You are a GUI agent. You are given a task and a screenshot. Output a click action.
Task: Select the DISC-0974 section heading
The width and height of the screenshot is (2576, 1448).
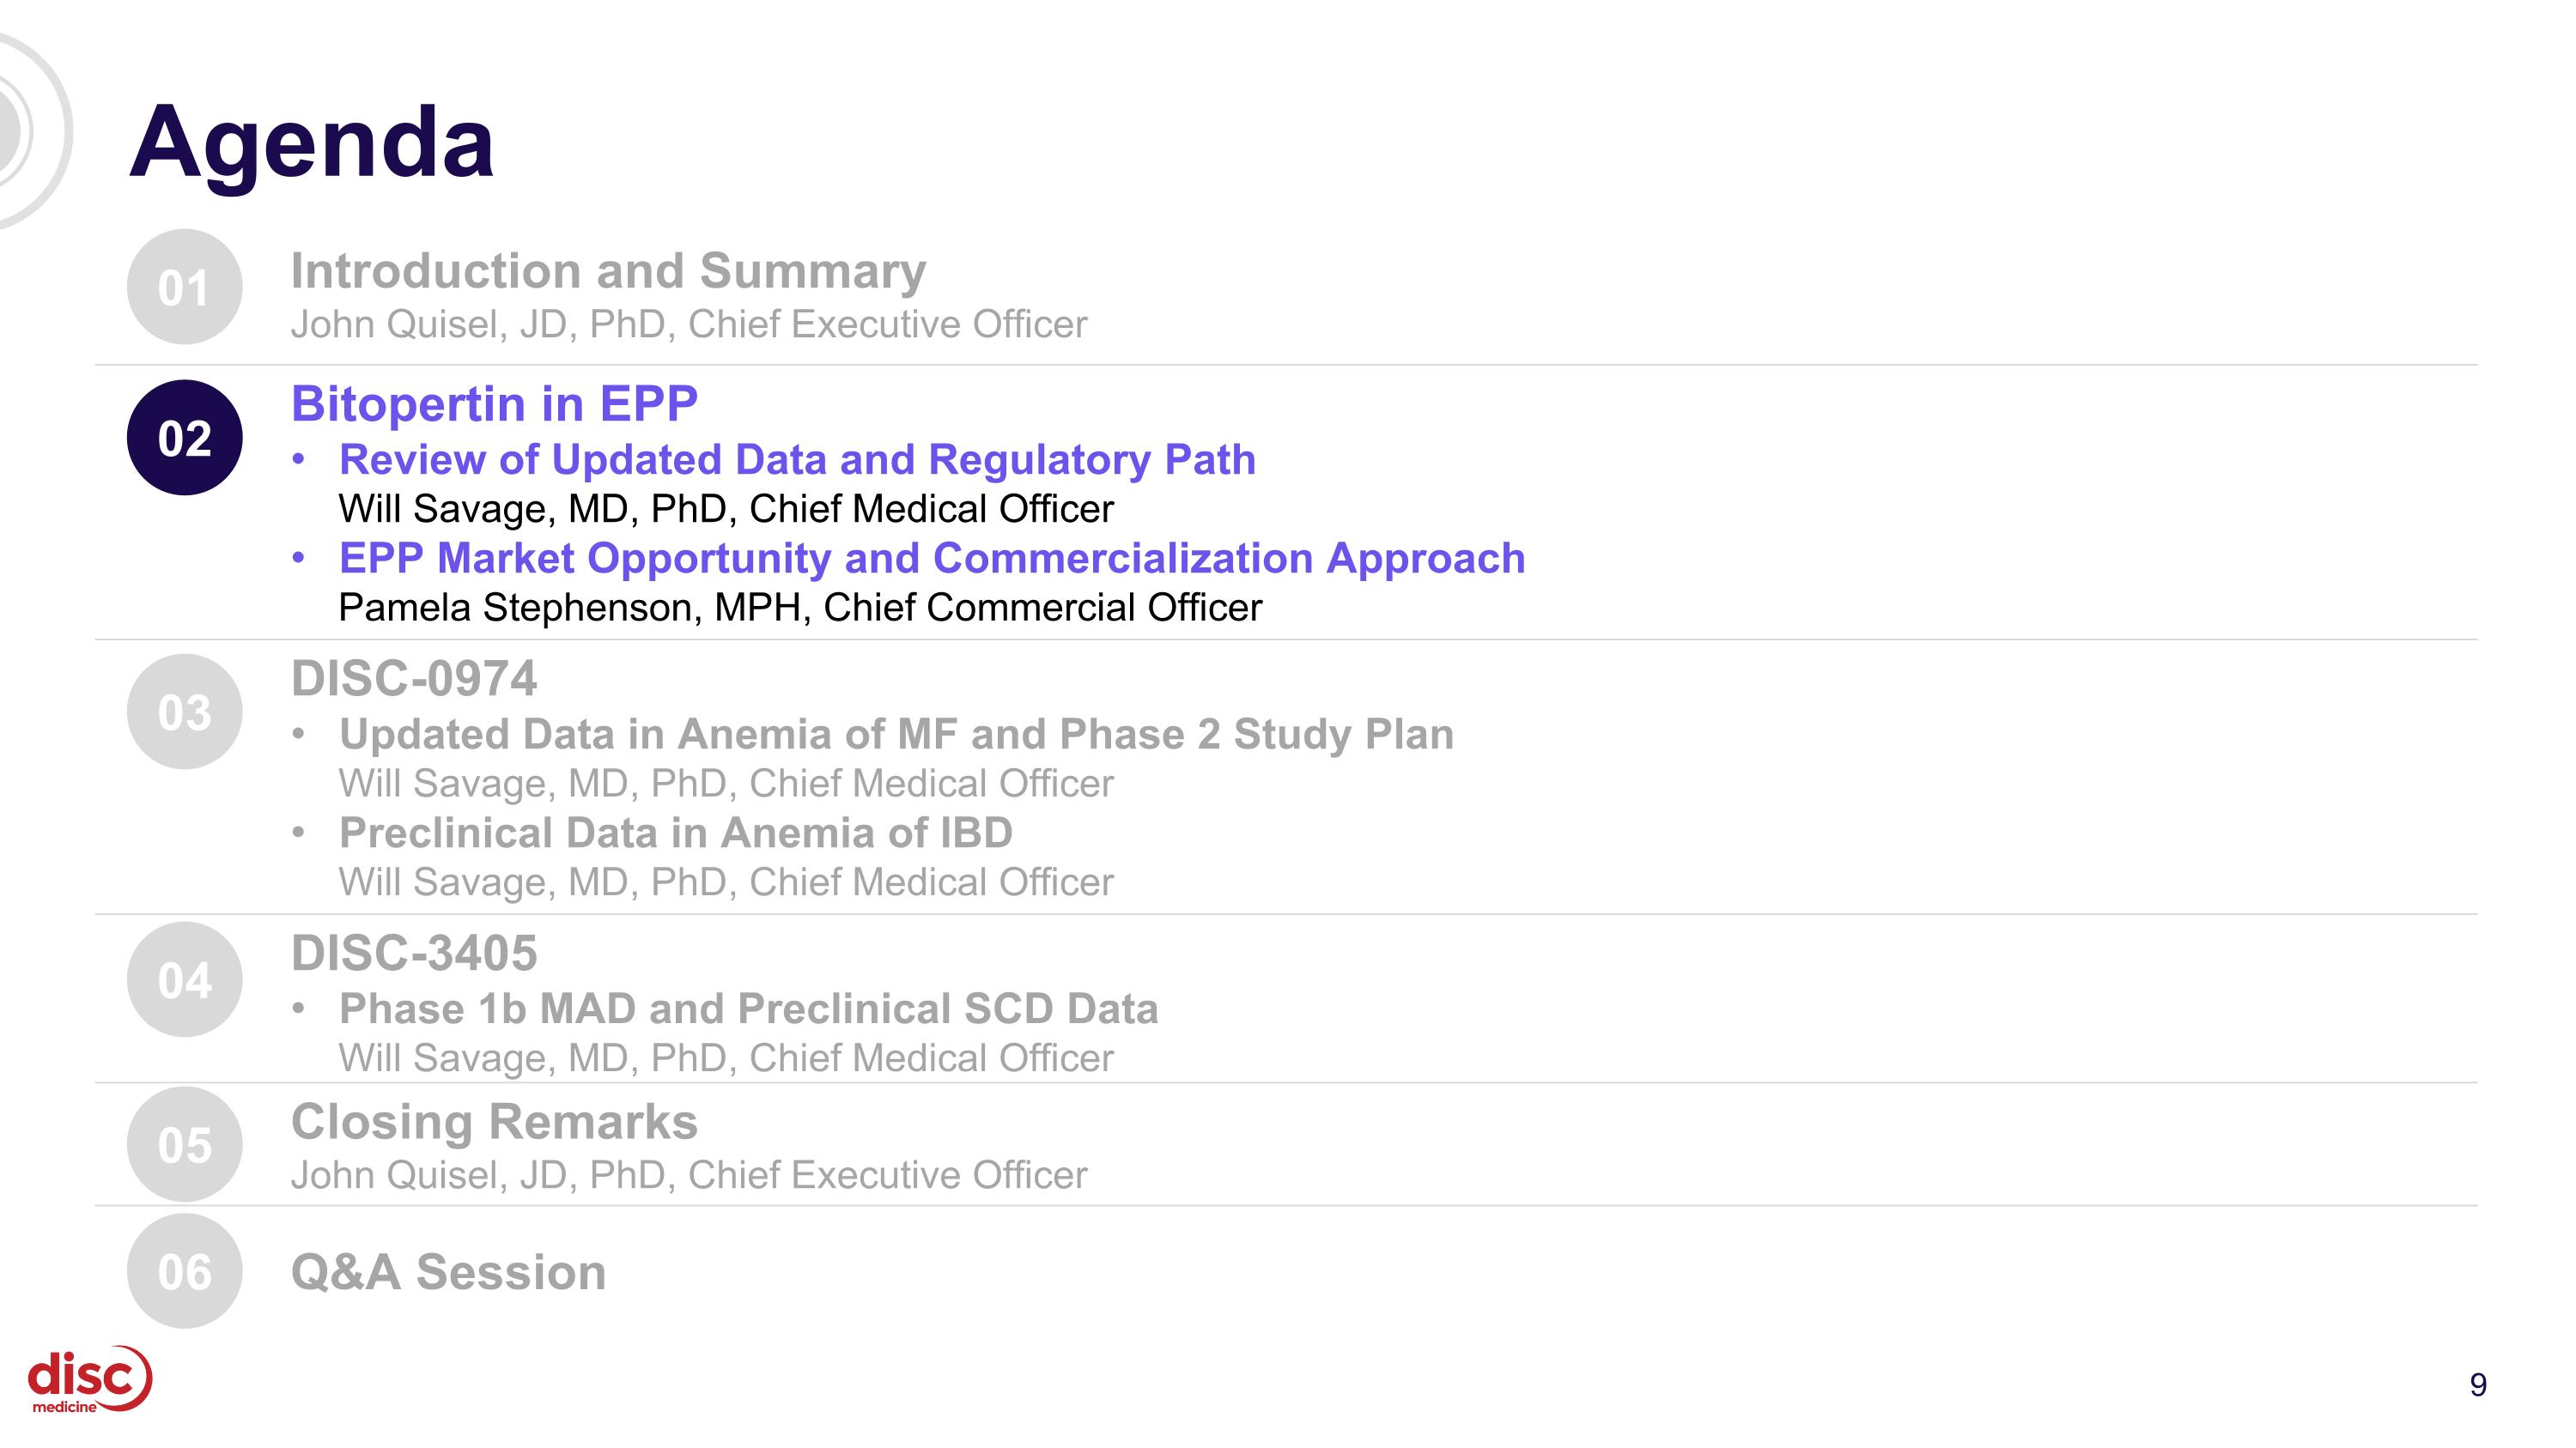click(414, 679)
